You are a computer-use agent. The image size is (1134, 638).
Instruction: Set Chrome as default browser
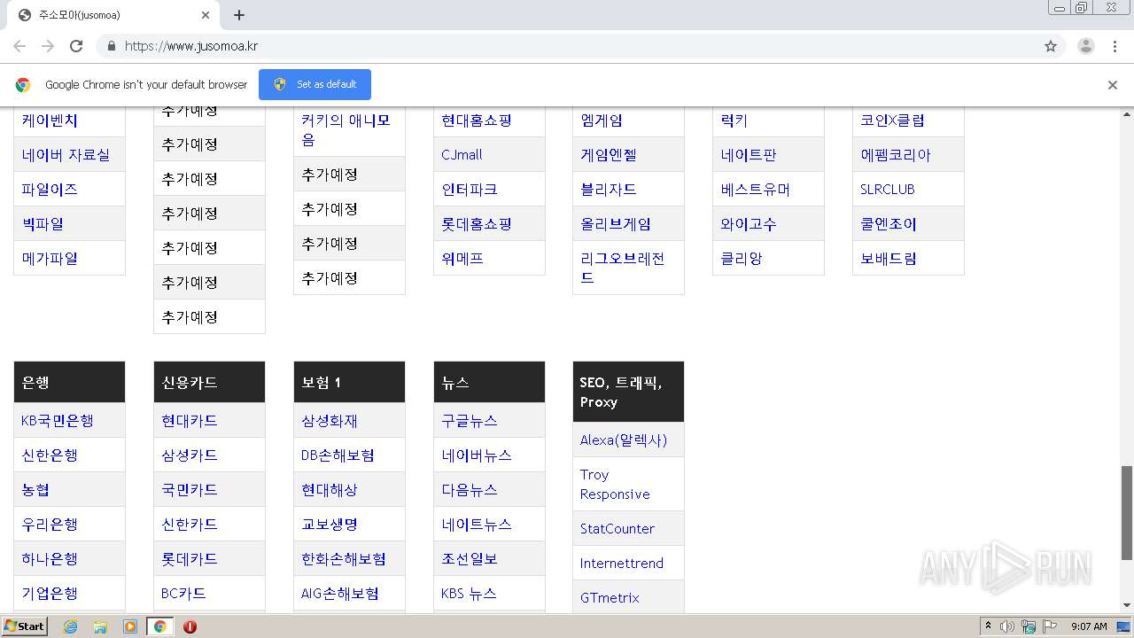[x=315, y=84]
